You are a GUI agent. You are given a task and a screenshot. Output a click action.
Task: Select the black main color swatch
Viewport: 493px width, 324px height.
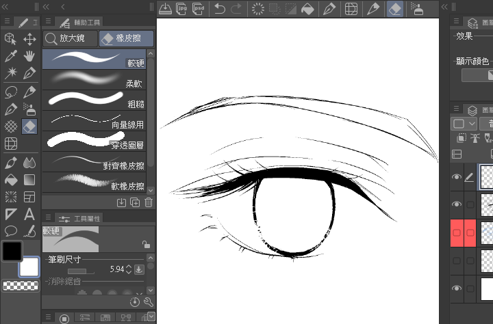11,251
